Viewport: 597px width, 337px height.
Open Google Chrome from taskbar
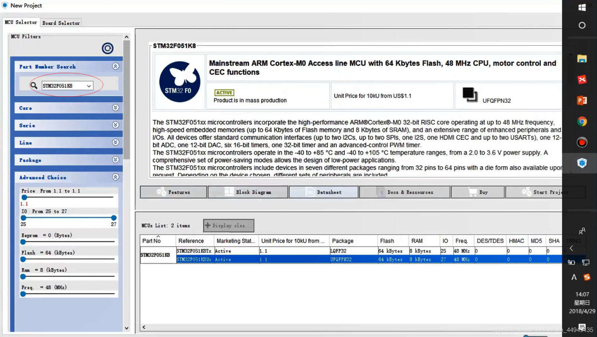click(x=582, y=121)
